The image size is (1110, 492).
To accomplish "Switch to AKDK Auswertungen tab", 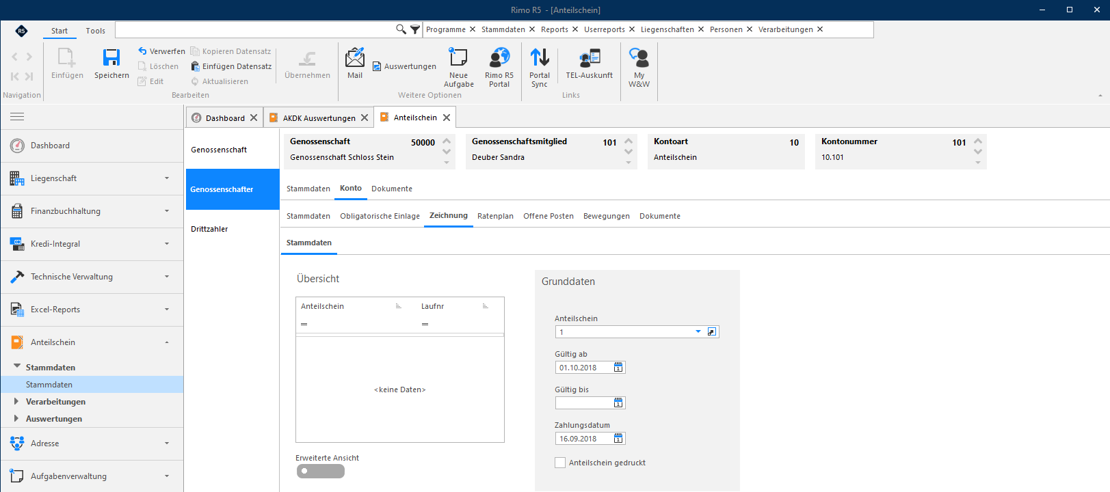I will tap(319, 118).
